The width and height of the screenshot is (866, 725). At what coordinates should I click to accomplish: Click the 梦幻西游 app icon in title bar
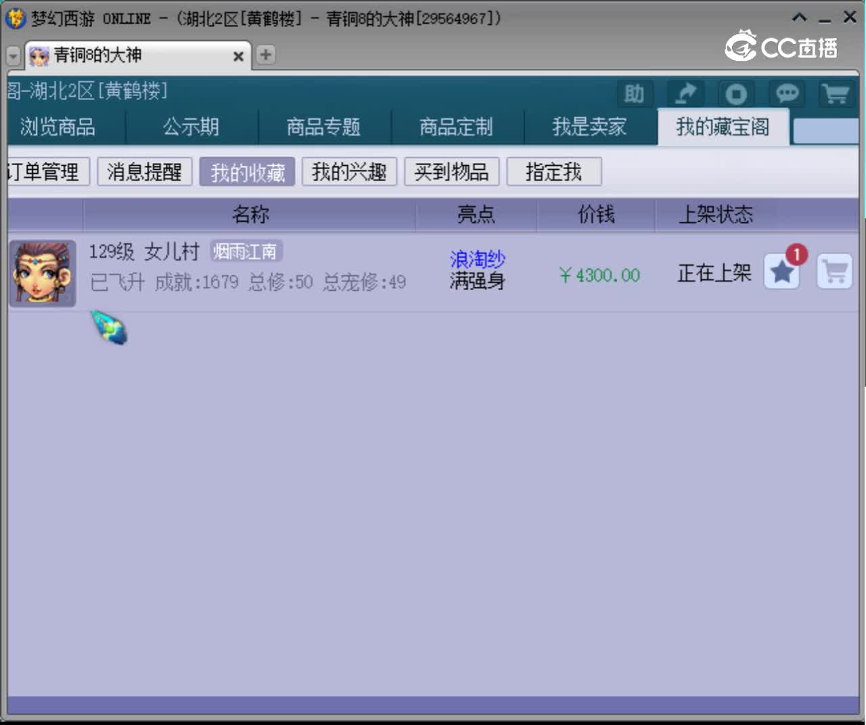click(x=15, y=18)
